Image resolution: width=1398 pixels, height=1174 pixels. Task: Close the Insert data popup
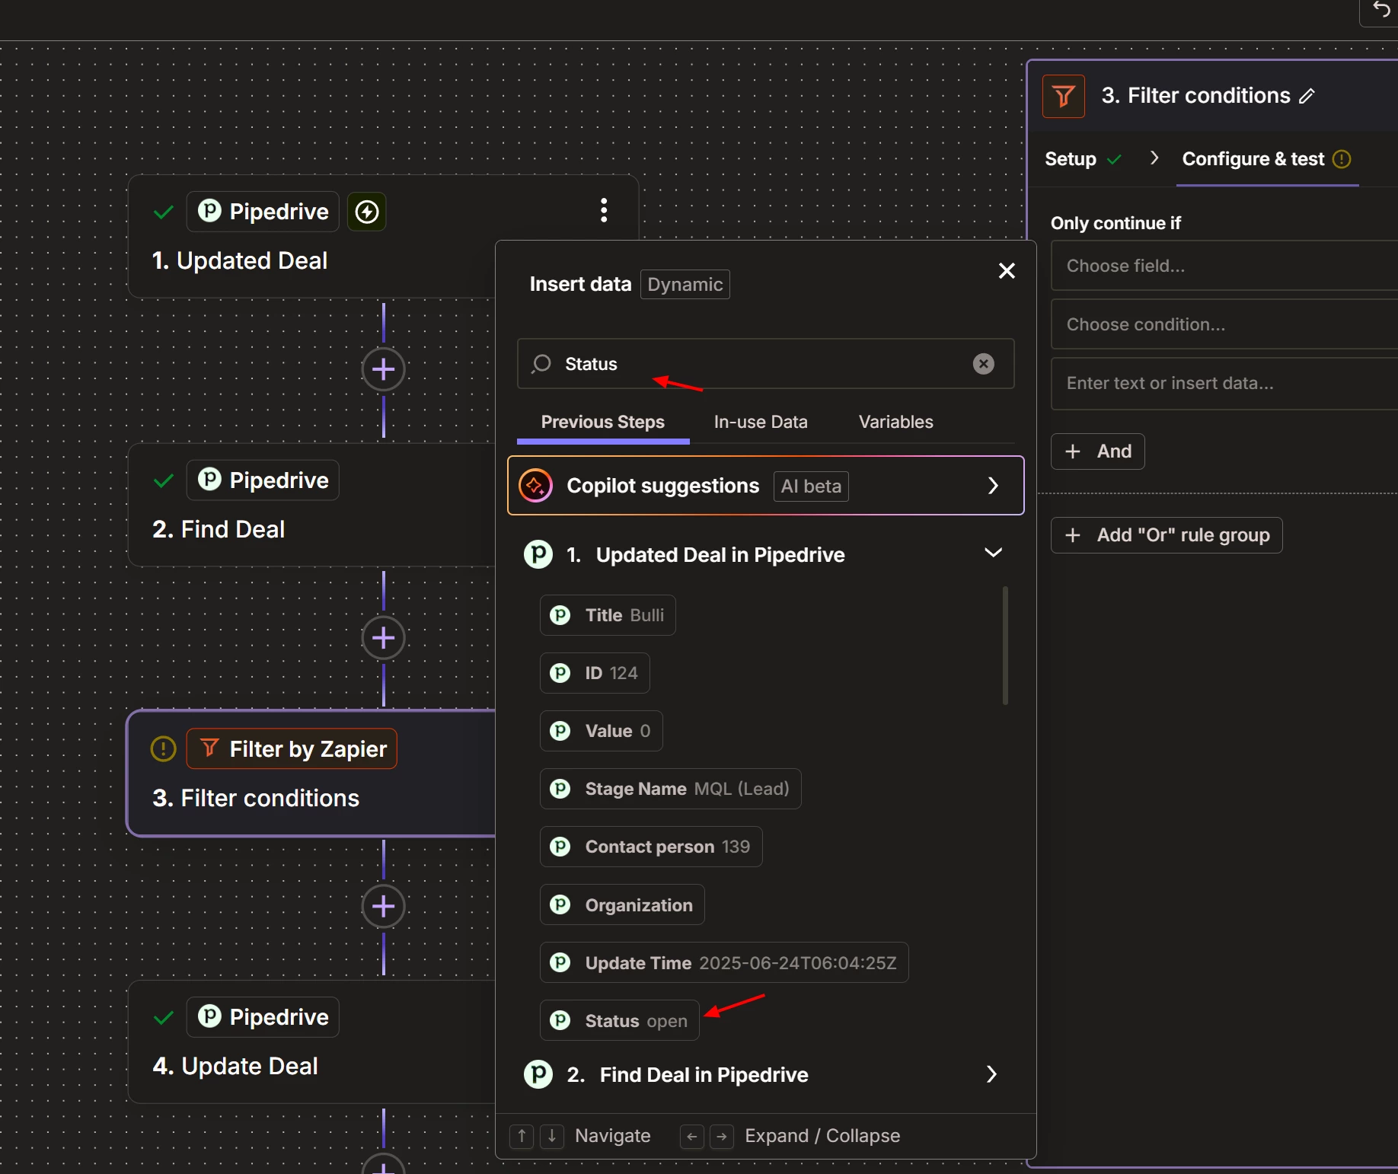point(1007,271)
